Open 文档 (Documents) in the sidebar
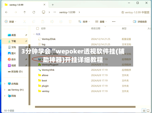The height and width of the screenshot is (113, 152). (x=12, y=47)
